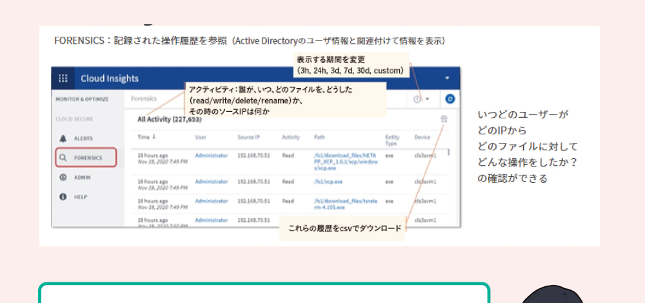
Task: Click source IP in first row
Action: [x=253, y=156]
